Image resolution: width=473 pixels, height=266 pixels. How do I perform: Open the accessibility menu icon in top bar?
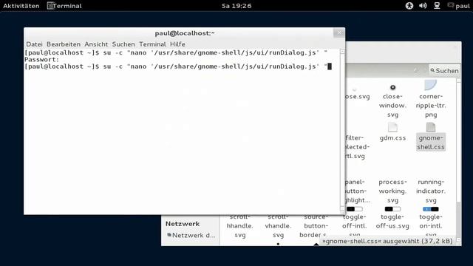tap(409, 6)
